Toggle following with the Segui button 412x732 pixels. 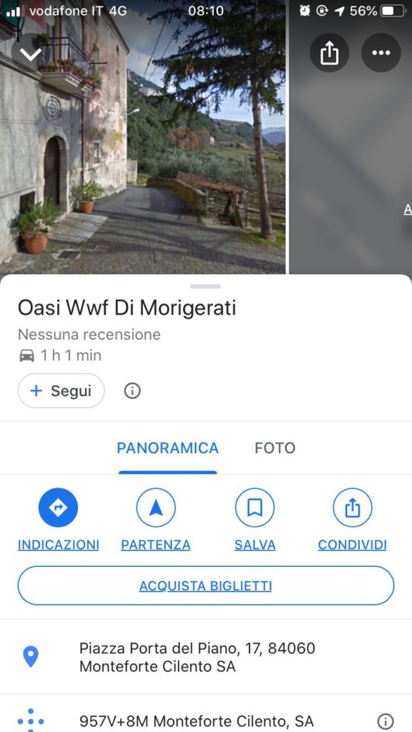62,391
